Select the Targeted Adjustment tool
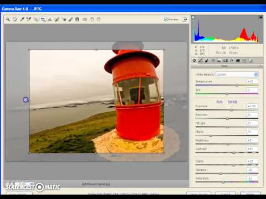 36,19
